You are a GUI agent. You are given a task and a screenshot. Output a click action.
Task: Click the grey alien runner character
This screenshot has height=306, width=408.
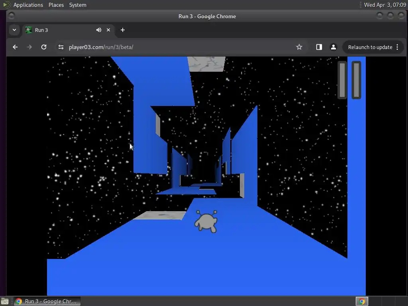206,221
